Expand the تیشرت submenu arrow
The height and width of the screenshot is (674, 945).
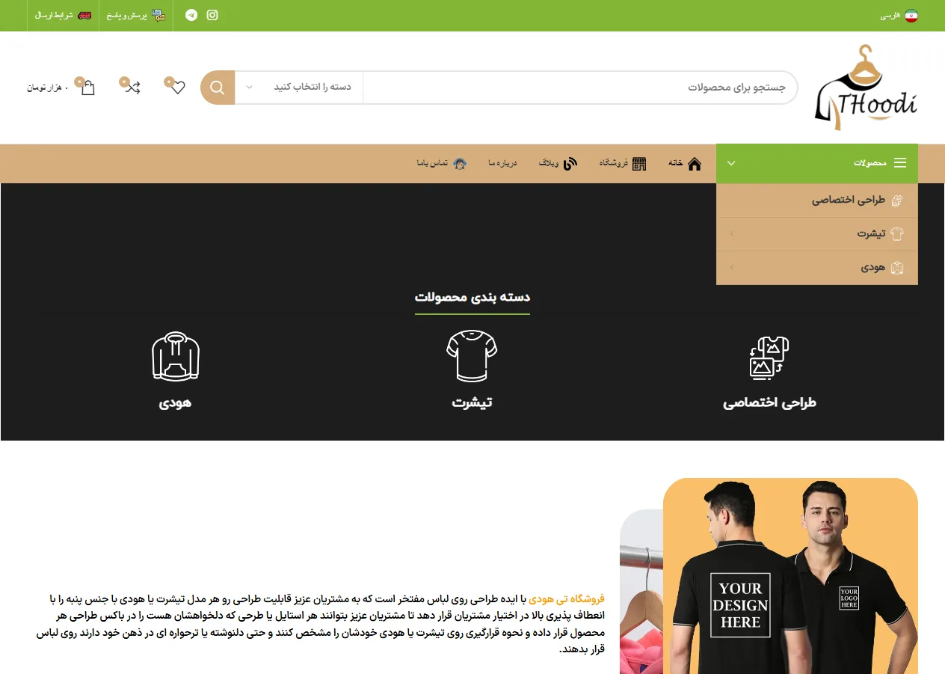pos(732,234)
